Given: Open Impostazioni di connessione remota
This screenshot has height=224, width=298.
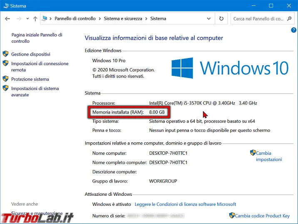Looking at the screenshot, I should (x=40, y=67).
